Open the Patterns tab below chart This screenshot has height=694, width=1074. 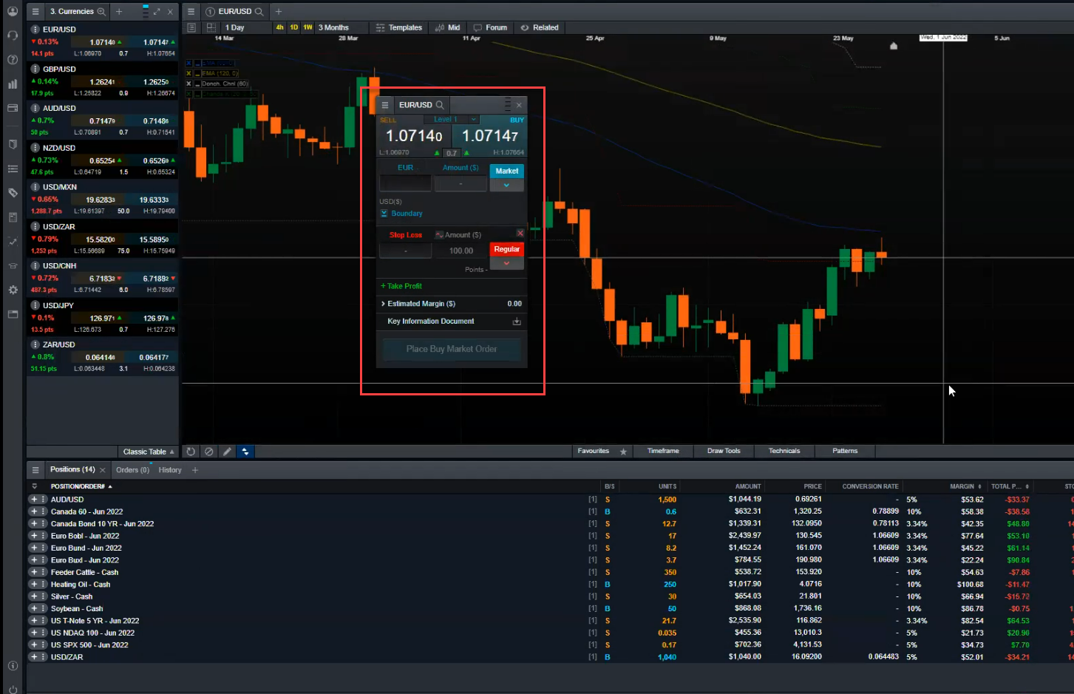pos(845,451)
